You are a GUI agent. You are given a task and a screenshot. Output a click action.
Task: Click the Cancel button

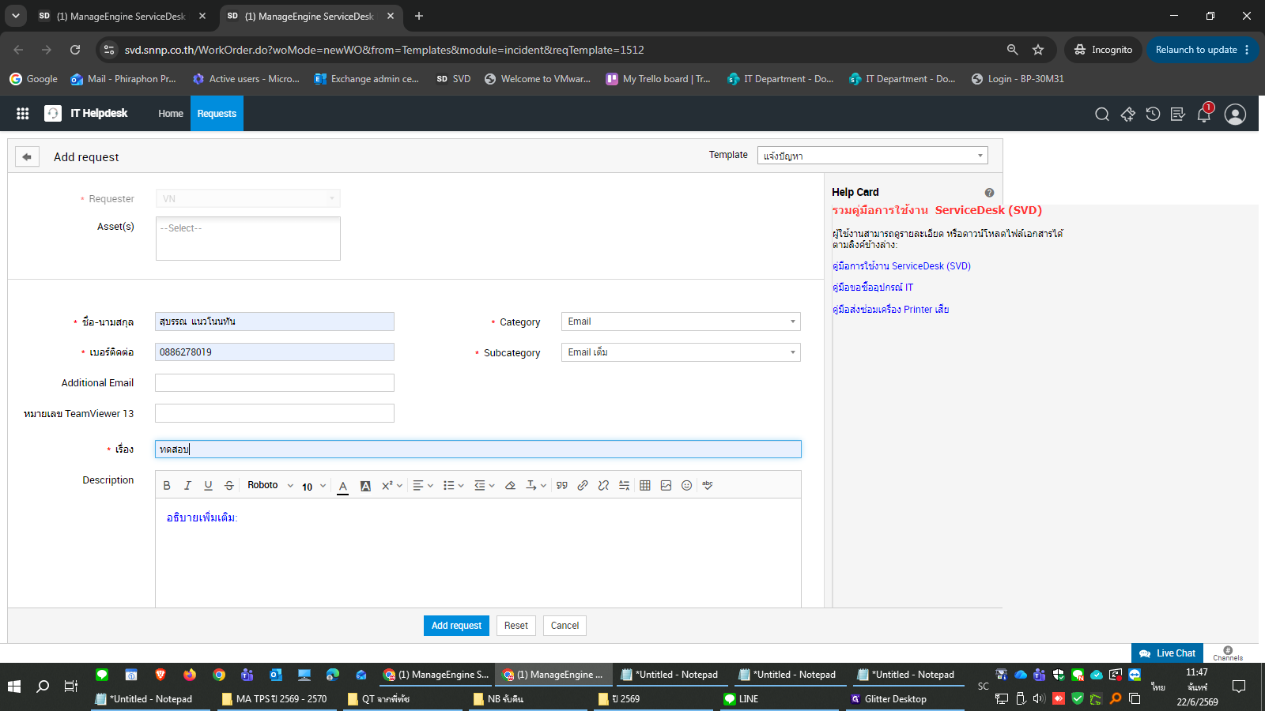point(565,626)
